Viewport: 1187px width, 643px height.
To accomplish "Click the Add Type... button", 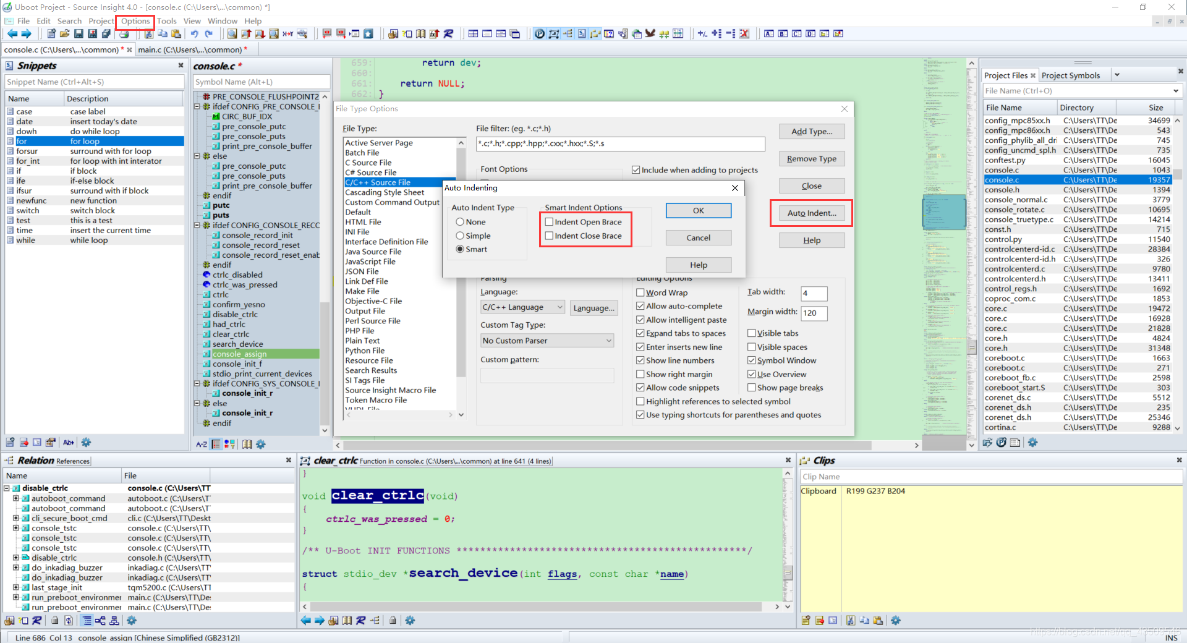I will point(812,132).
